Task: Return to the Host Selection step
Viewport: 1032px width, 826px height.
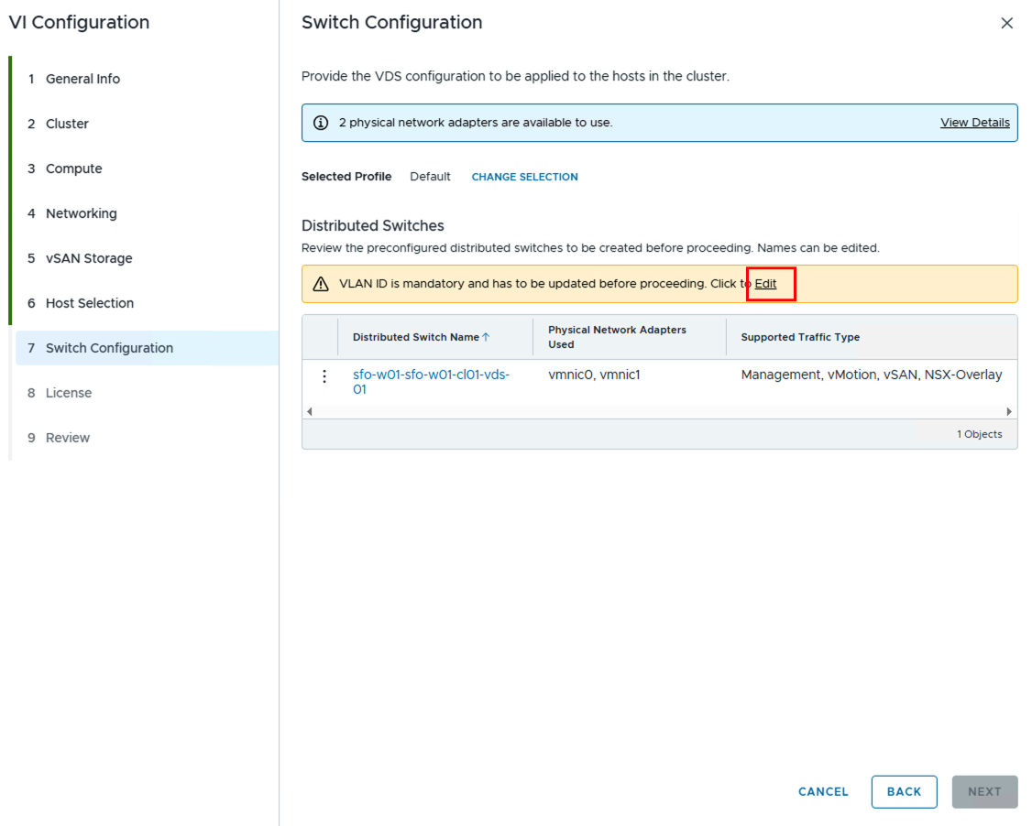Action: pyautogui.click(x=89, y=303)
